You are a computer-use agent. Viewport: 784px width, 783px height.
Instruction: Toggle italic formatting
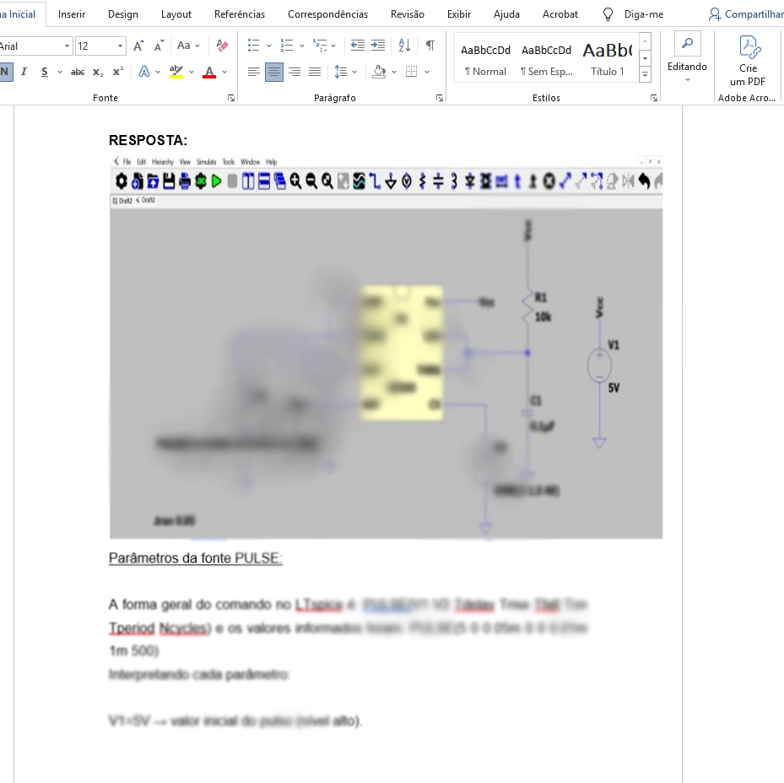pyautogui.click(x=24, y=72)
